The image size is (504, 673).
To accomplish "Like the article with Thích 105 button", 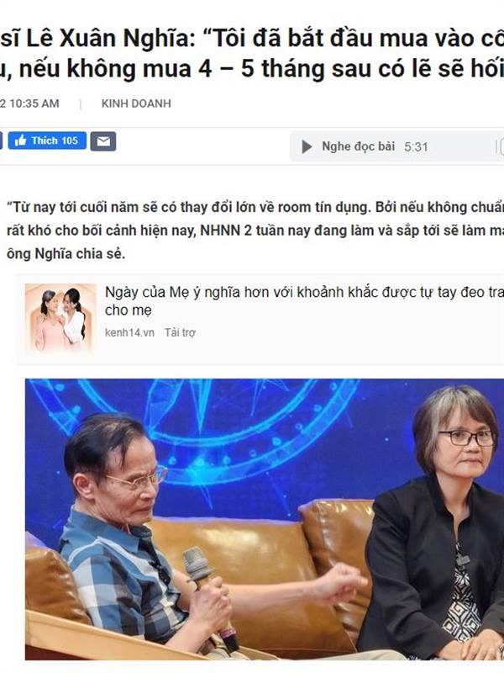I will [x=47, y=140].
